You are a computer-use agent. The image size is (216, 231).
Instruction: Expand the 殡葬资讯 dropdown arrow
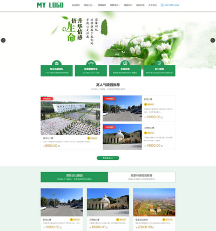[120, 5]
